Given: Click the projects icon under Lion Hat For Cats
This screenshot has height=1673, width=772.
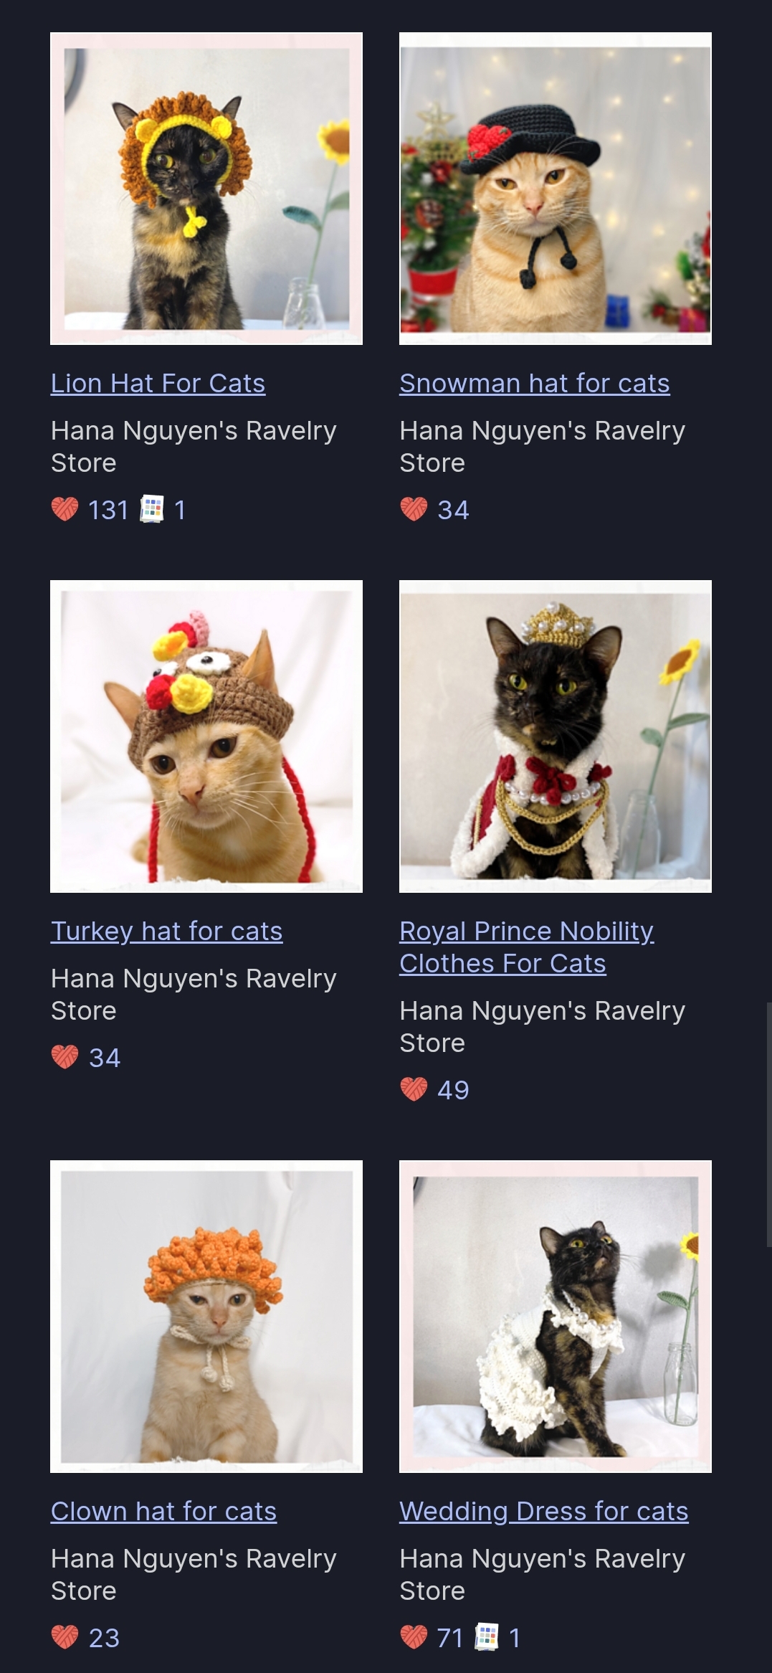Looking at the screenshot, I should pos(151,509).
